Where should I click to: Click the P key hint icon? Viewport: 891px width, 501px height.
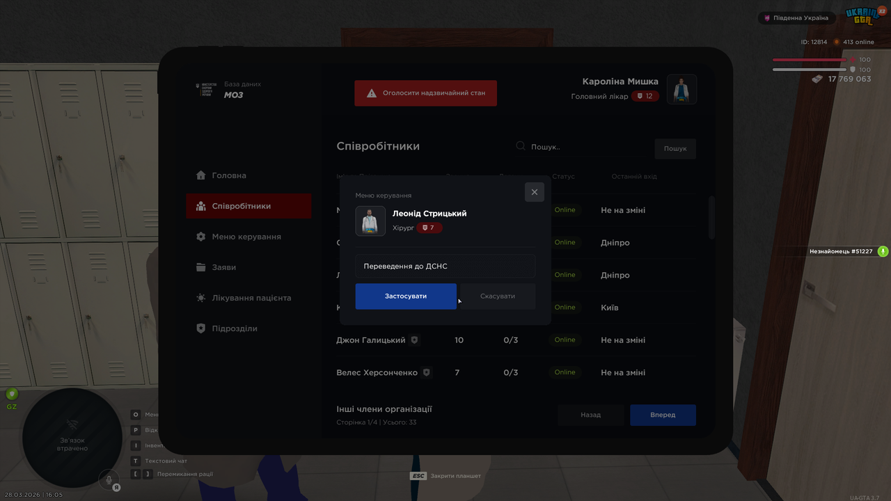136,430
